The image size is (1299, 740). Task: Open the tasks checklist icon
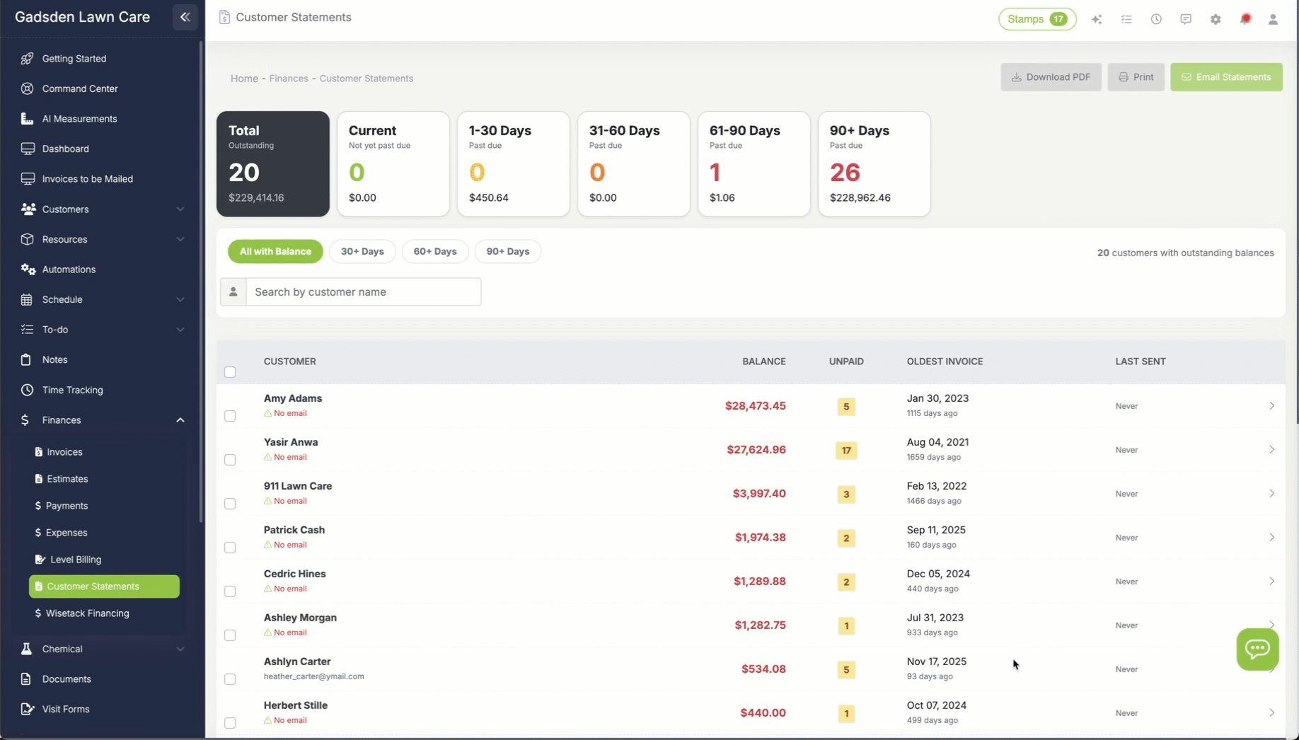[x=1126, y=19]
